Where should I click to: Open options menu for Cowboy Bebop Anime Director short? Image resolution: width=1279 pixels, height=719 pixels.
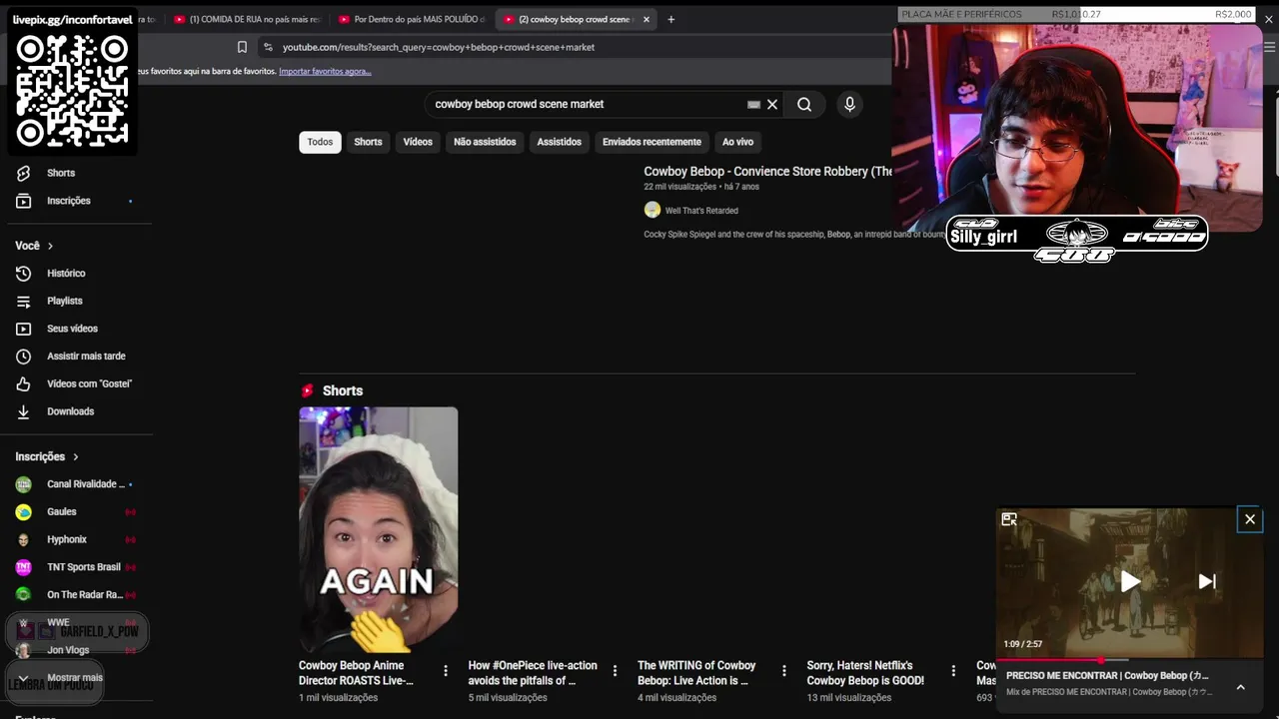click(446, 671)
